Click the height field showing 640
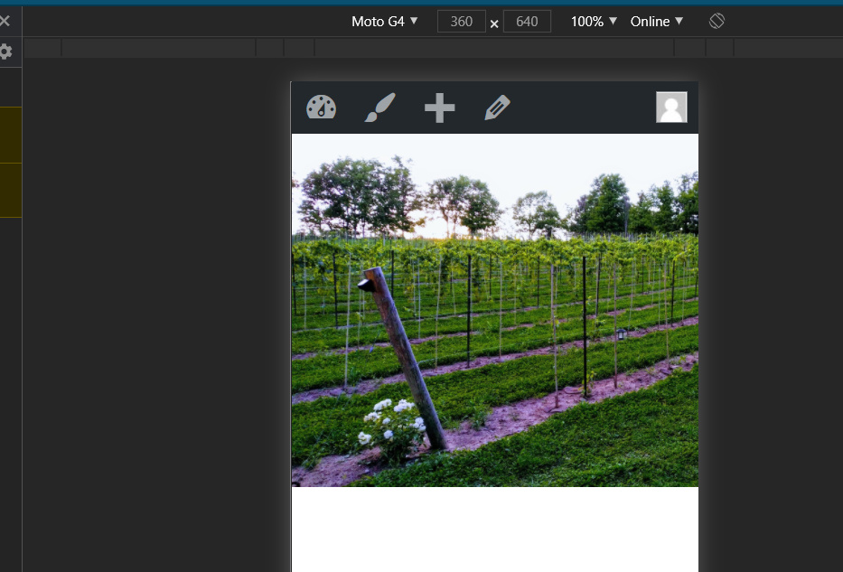The image size is (843, 572). point(527,22)
